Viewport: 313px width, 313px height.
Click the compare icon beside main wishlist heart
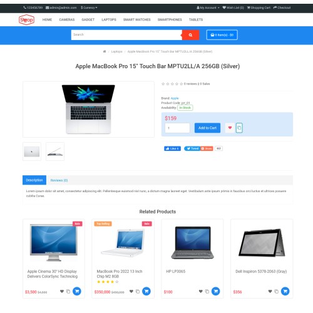tap(239, 128)
